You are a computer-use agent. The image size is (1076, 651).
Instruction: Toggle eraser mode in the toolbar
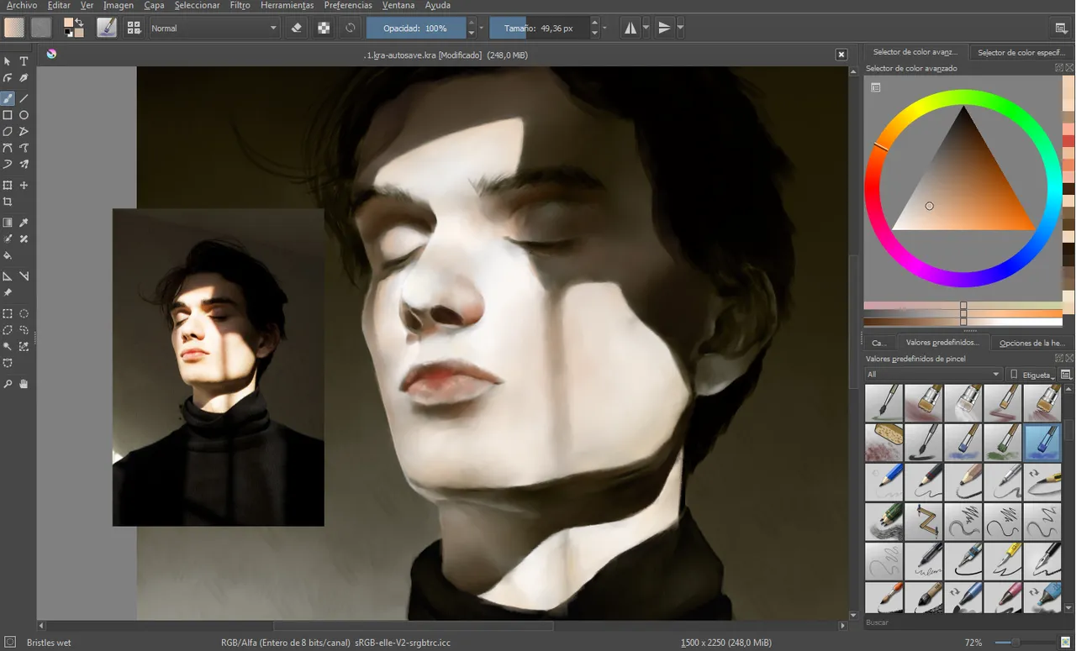(296, 28)
